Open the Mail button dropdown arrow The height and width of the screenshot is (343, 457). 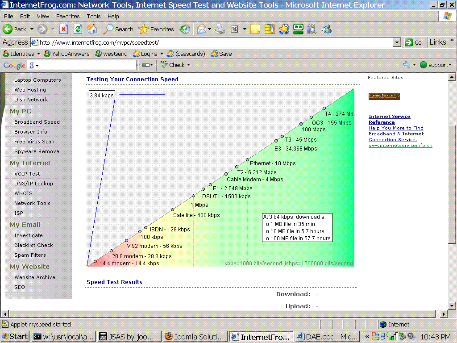tap(209, 29)
